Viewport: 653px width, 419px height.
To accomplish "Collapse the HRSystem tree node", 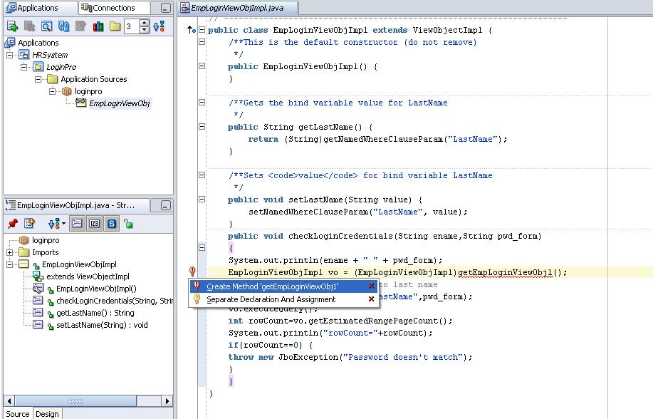I will tap(10, 55).
